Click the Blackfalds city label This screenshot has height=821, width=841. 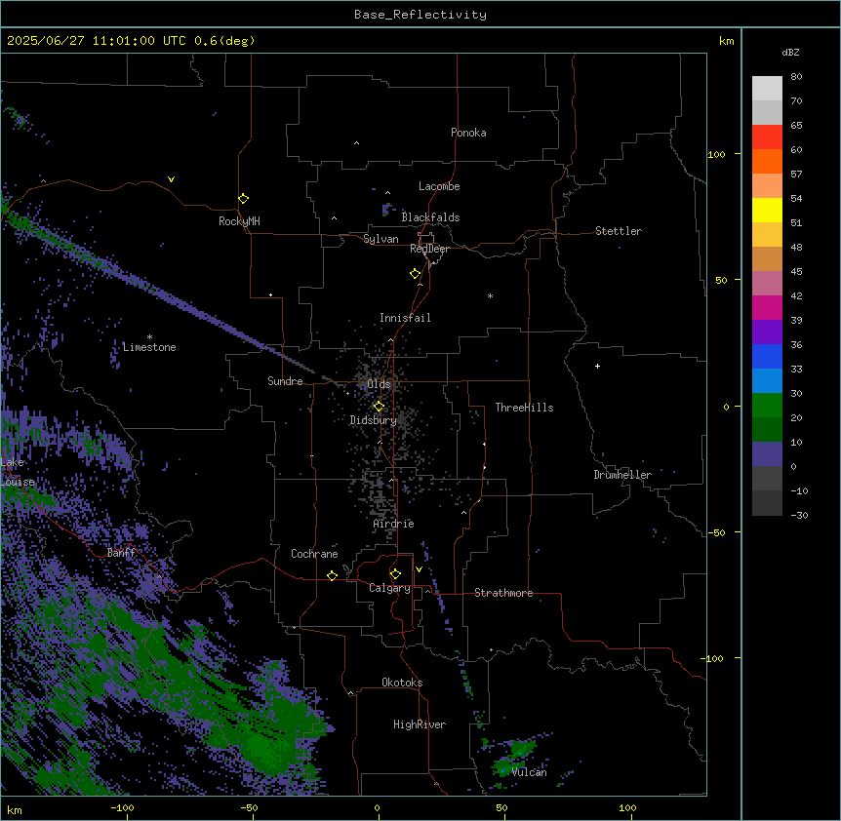[x=430, y=217]
